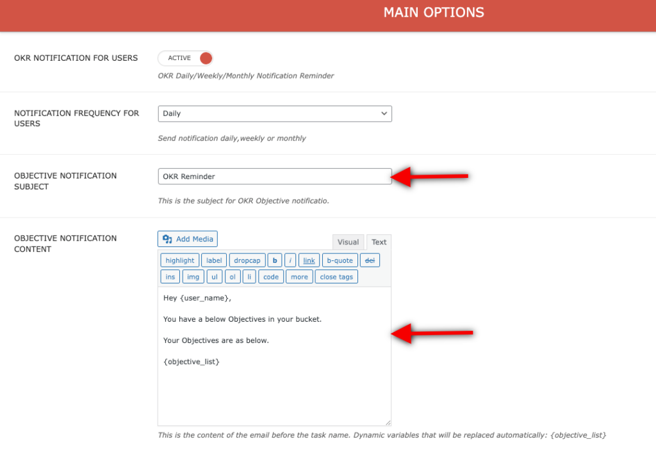
Task: Switch to the Text editor tab
Action: [x=379, y=242]
